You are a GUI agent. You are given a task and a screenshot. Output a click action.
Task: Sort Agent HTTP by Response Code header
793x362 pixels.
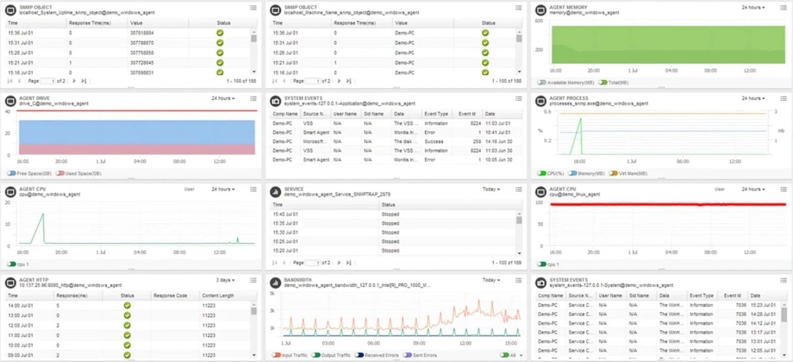[x=174, y=296]
